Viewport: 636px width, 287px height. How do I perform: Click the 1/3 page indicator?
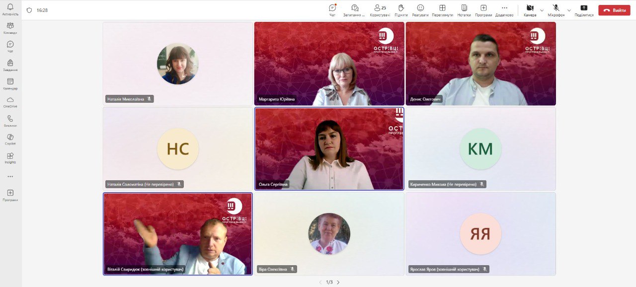coord(329,282)
